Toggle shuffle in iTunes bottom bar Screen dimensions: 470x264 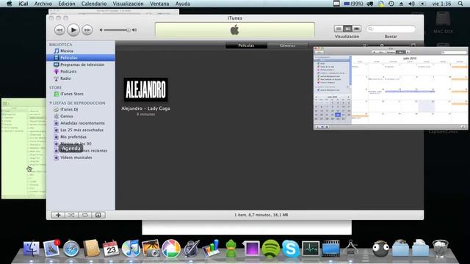(71, 215)
